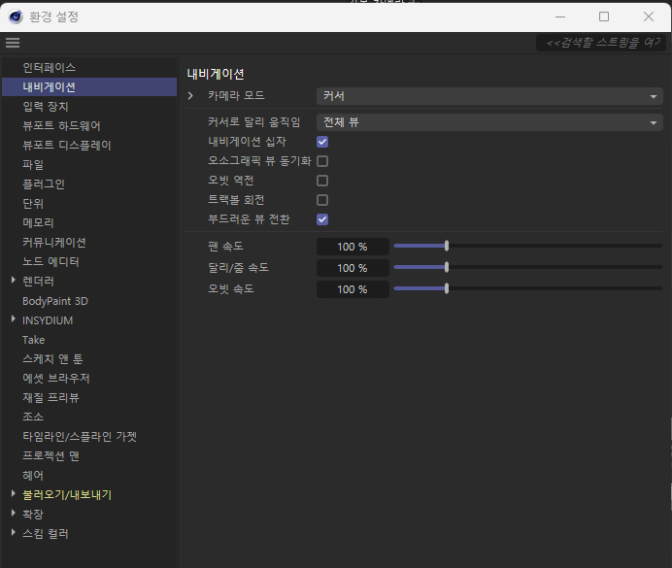Open the 카메라 모드 dropdown
This screenshot has width=672, height=568.
pyautogui.click(x=489, y=96)
